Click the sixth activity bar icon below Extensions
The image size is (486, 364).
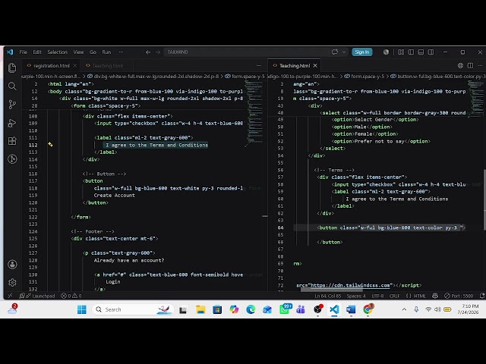click(x=12, y=159)
